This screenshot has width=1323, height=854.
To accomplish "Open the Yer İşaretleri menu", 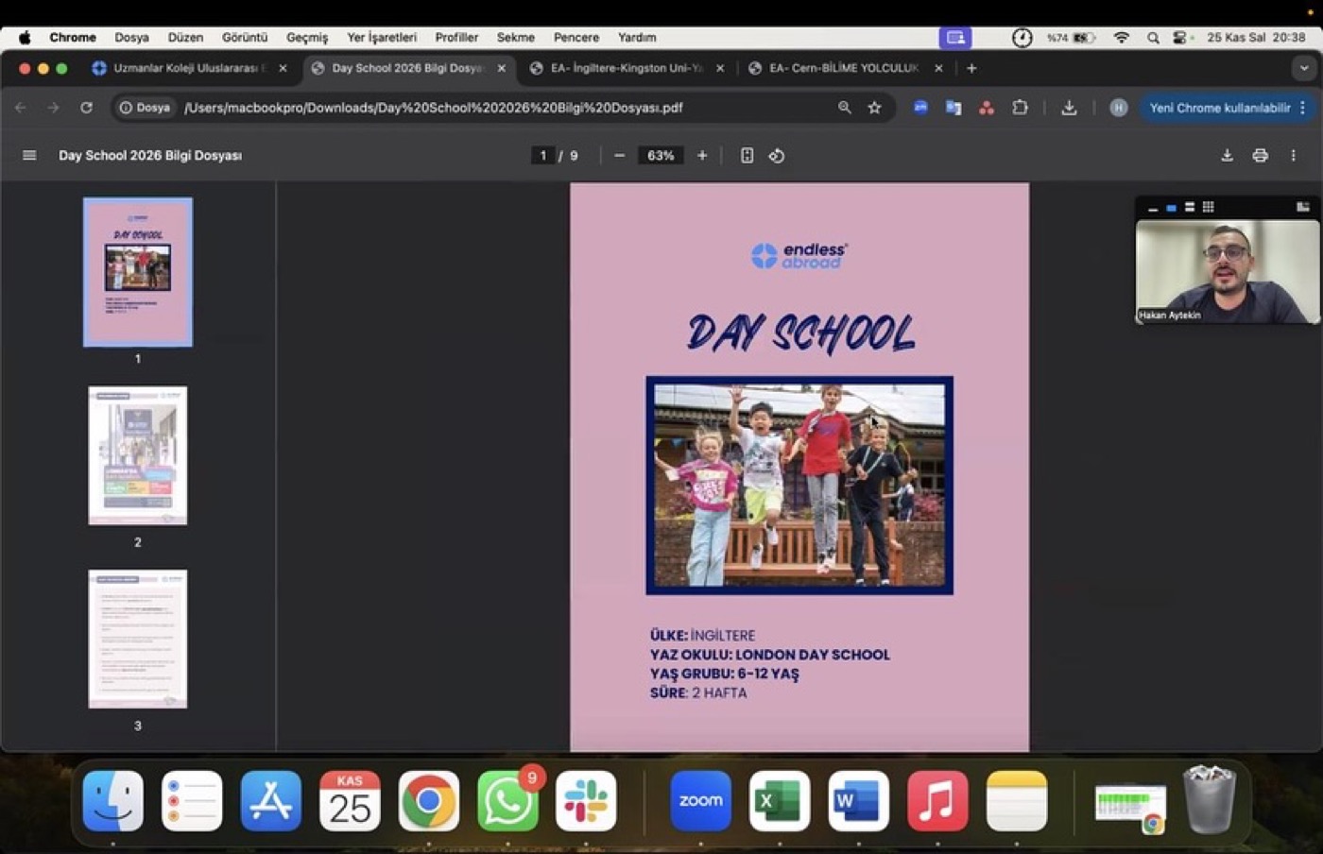I will point(382,38).
